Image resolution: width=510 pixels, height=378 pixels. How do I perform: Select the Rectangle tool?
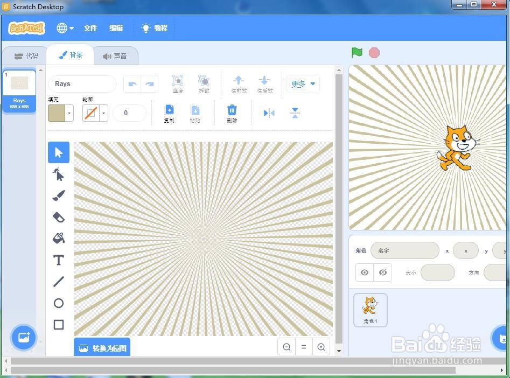click(x=59, y=325)
